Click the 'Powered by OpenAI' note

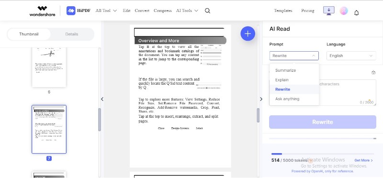[322, 171]
